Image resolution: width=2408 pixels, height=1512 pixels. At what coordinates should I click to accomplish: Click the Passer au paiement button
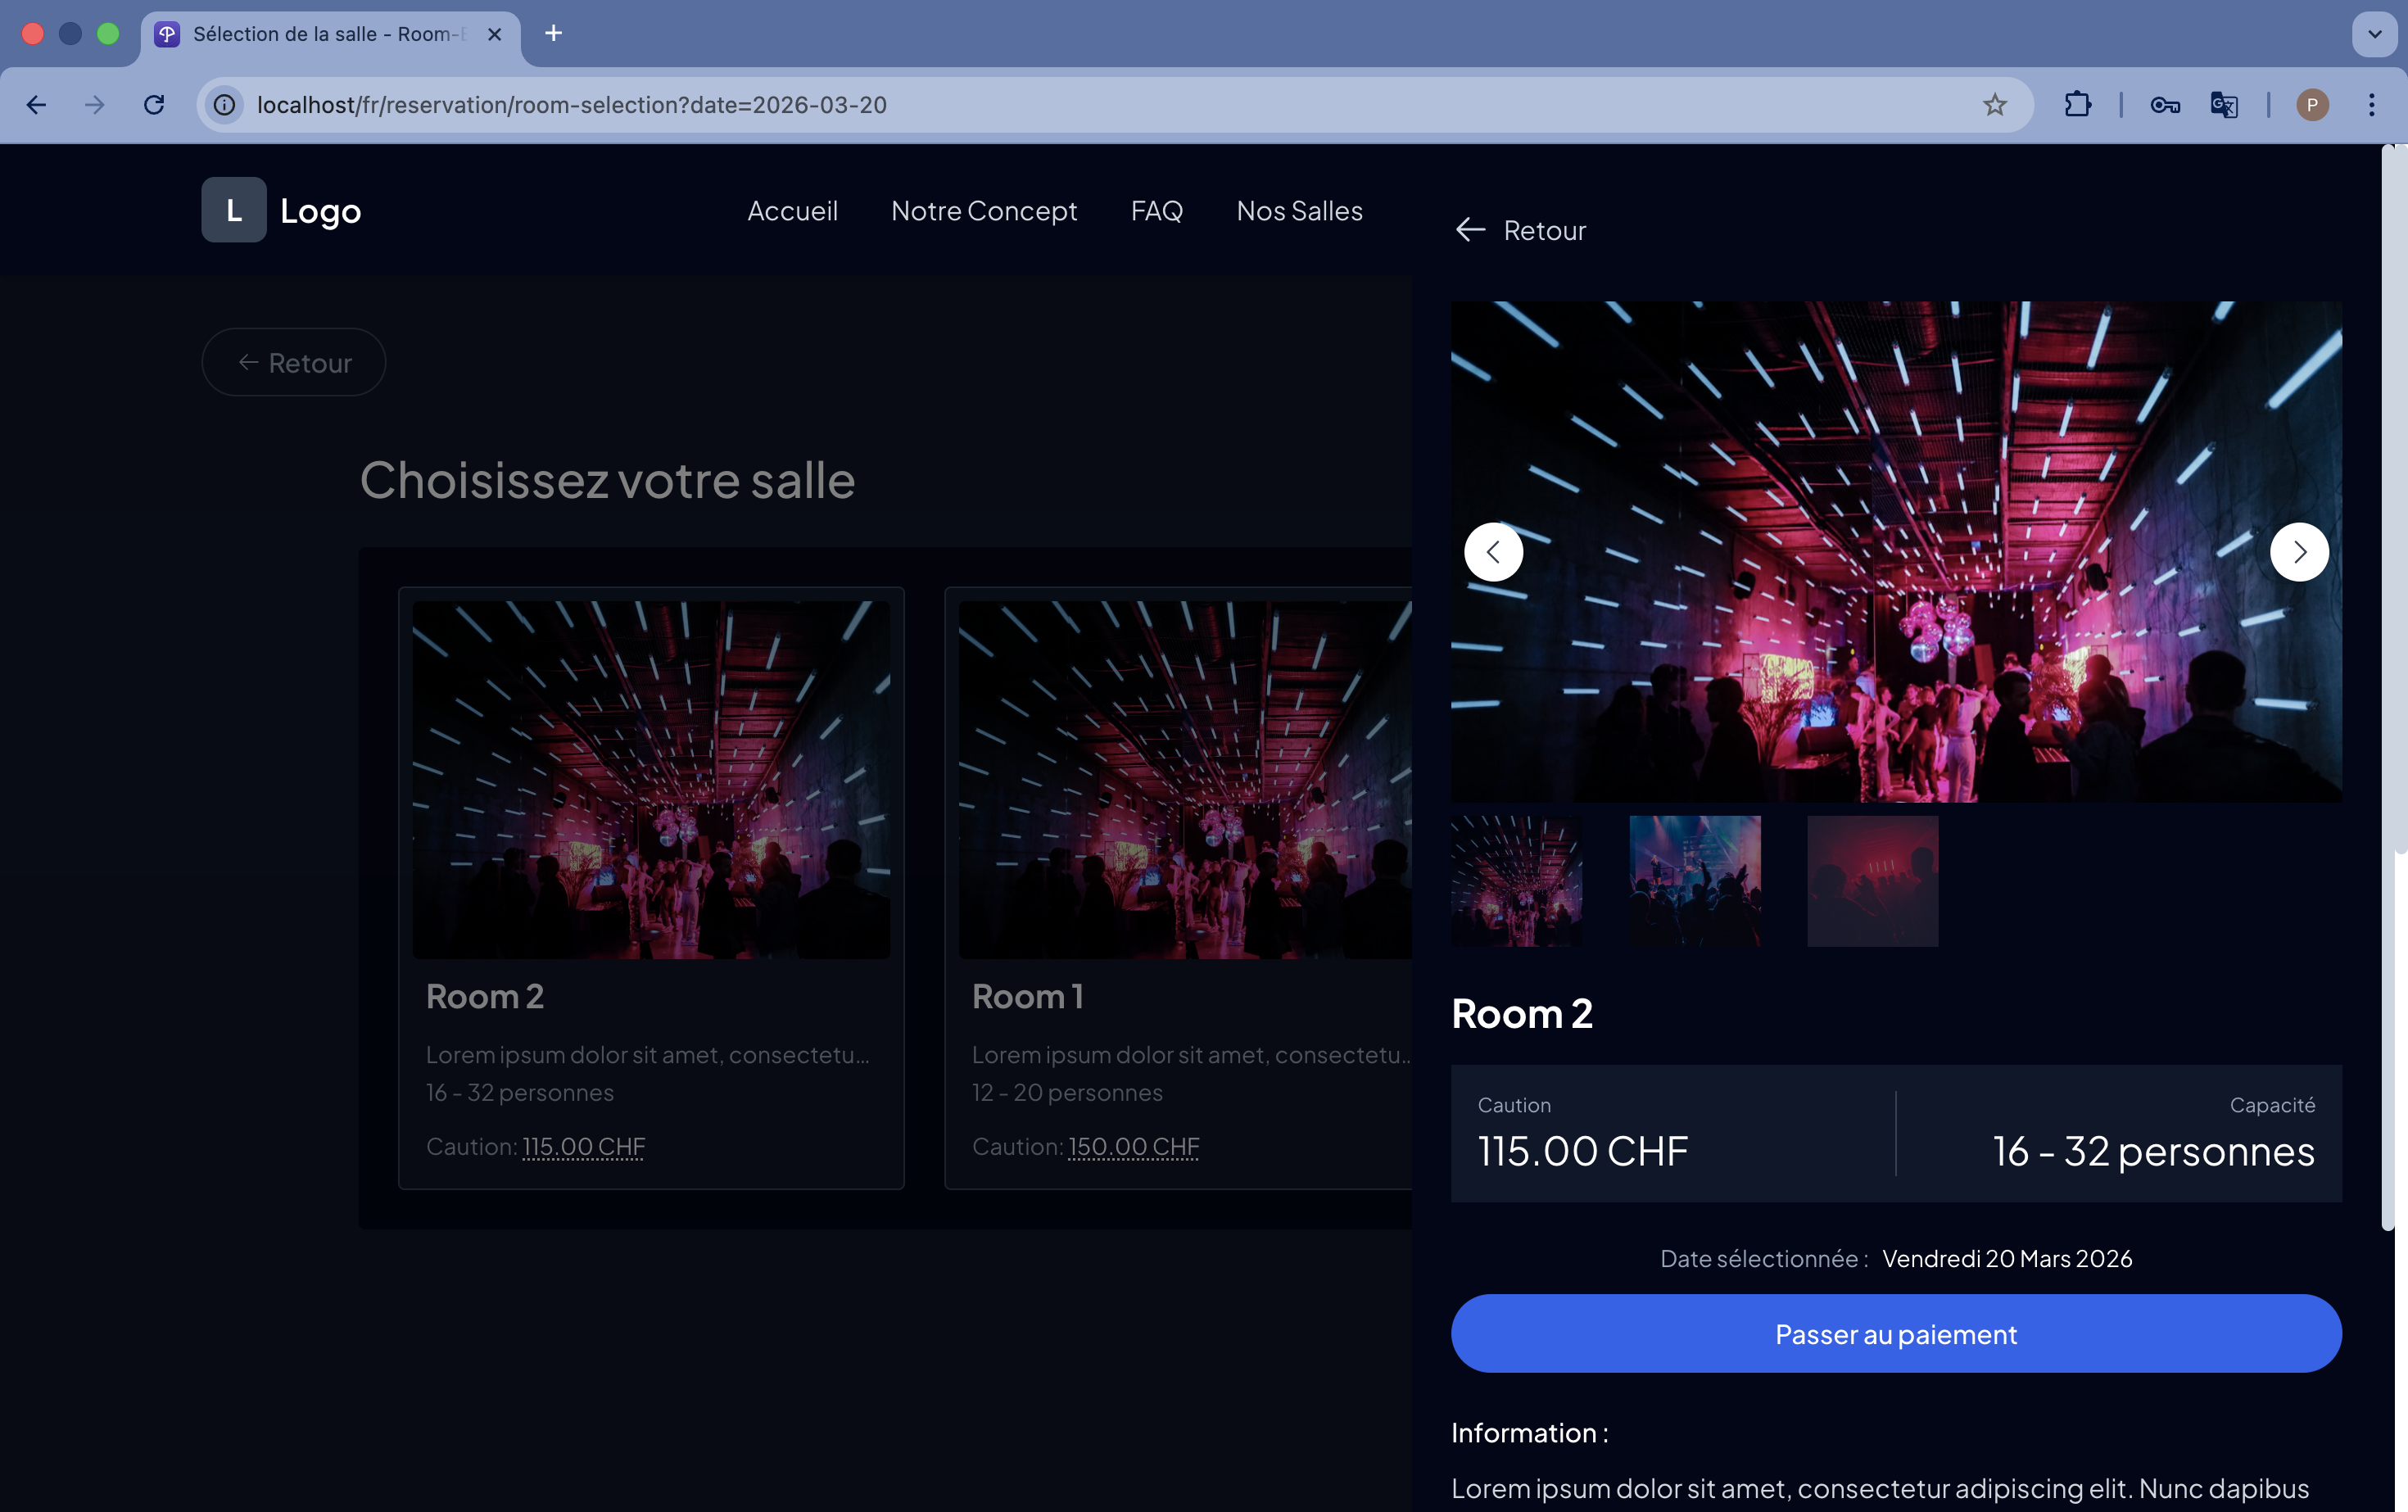coord(1895,1334)
